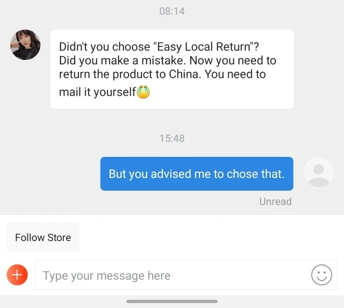The image size is (344, 308).
Task: Click the Unread status label
Action: pyautogui.click(x=275, y=202)
